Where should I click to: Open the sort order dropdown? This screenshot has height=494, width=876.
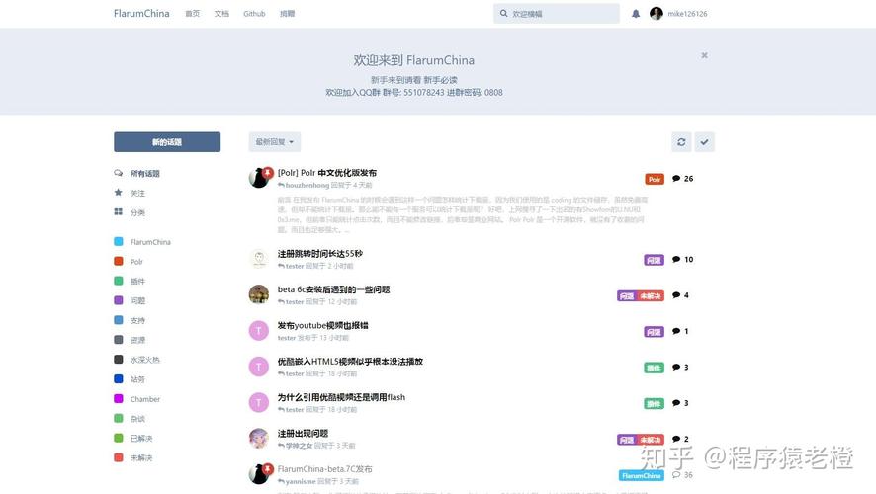click(x=274, y=142)
